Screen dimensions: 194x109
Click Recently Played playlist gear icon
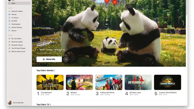[x=9, y=45]
